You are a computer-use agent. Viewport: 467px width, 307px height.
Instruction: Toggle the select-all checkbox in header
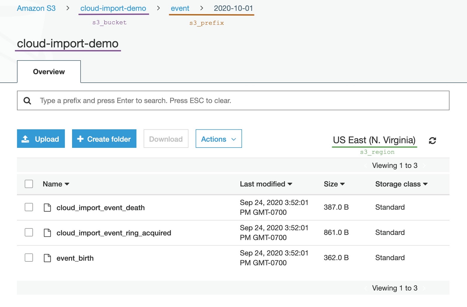pyautogui.click(x=29, y=184)
